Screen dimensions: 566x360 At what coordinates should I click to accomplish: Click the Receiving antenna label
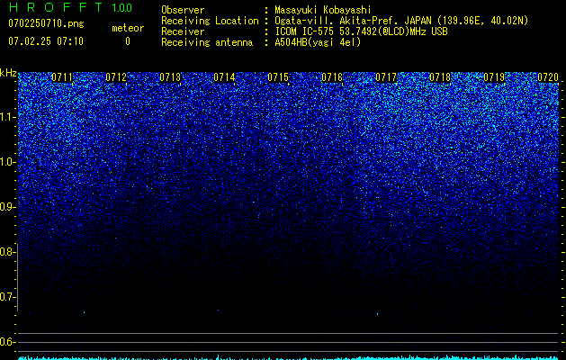[207, 42]
